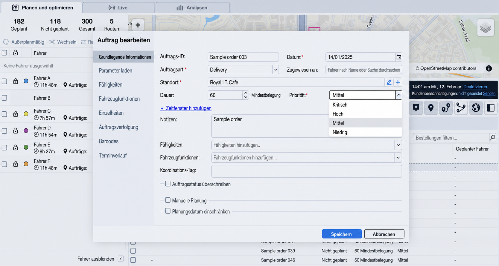Open Parameter laden section
The image size is (499, 266).
pos(115,71)
